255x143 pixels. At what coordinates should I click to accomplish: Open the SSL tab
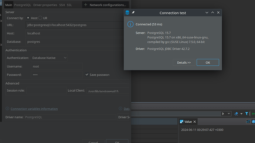(x=69, y=5)
